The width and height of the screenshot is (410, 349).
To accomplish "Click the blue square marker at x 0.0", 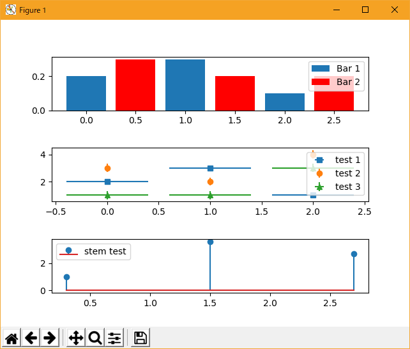I will click(x=107, y=182).
